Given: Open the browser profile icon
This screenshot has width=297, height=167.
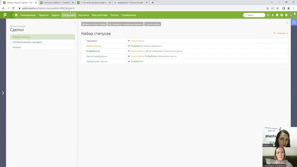Looking at the screenshot, I should click(289, 8).
